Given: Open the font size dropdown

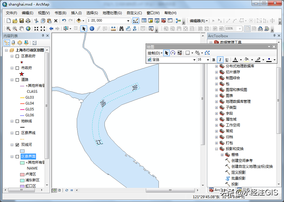Looking at the screenshot, I should (208, 60).
